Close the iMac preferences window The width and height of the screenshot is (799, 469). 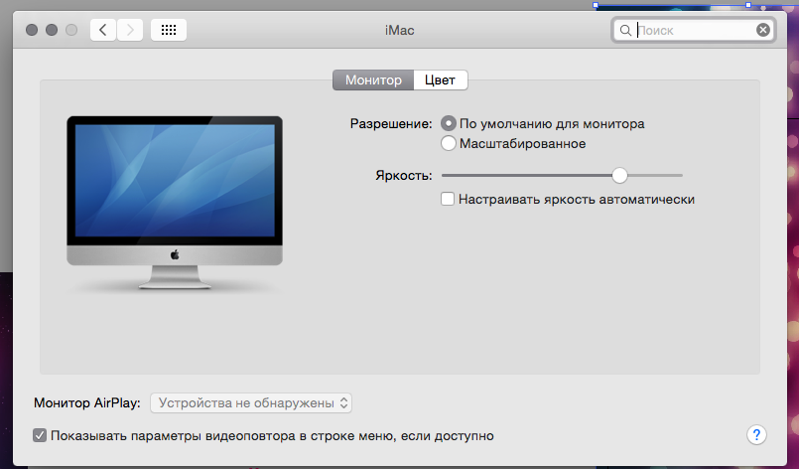tap(32, 30)
